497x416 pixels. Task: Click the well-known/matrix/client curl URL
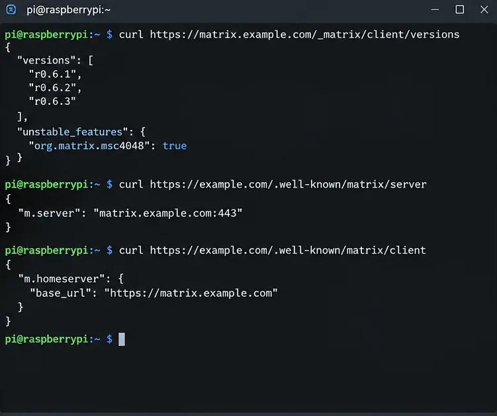pos(288,250)
